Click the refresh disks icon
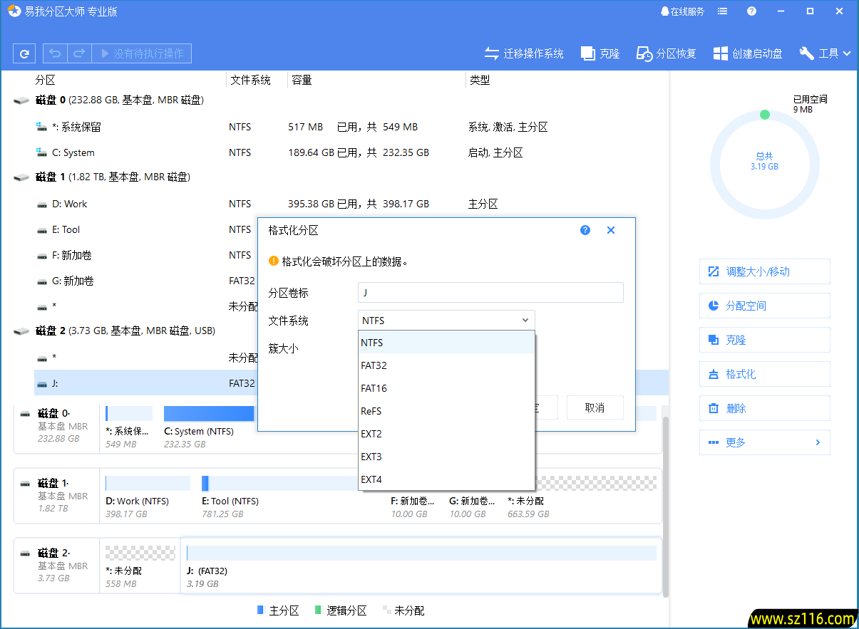859x629 pixels. tap(24, 53)
